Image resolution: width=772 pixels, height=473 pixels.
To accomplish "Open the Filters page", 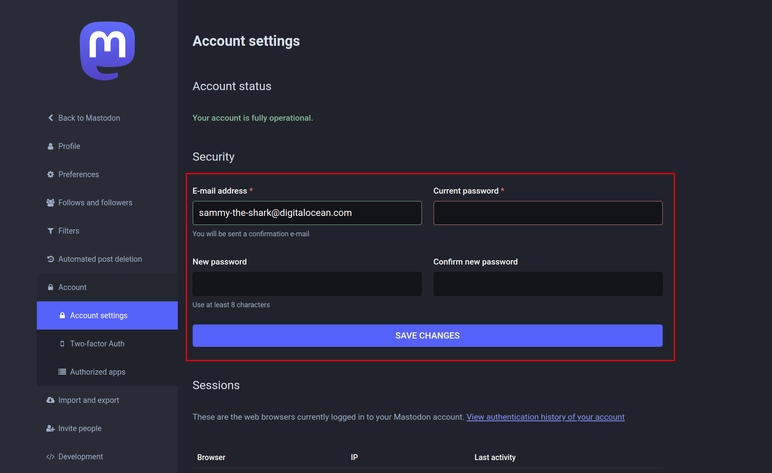I will (107, 231).
